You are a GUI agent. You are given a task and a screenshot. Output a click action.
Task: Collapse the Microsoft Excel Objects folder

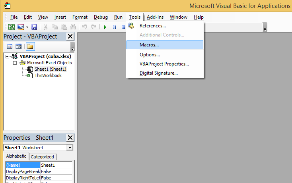click(15, 63)
